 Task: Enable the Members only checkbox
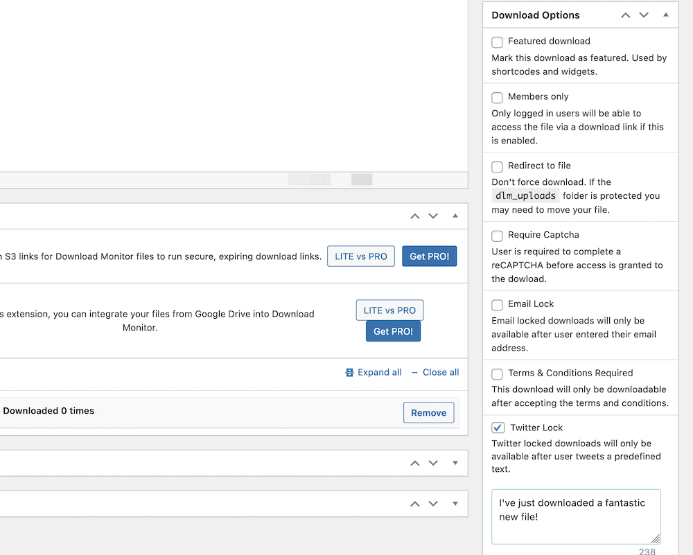(x=497, y=97)
